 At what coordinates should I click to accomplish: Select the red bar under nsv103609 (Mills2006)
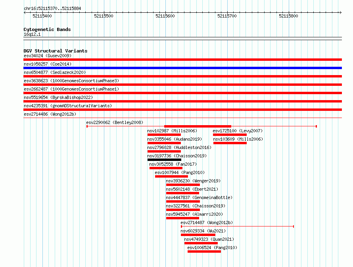[230, 143]
